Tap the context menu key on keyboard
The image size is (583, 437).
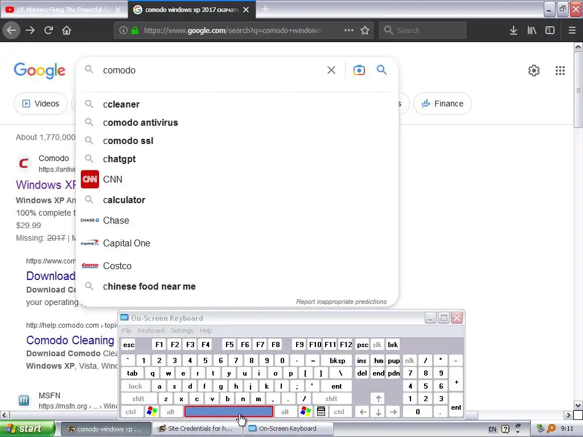click(x=321, y=411)
